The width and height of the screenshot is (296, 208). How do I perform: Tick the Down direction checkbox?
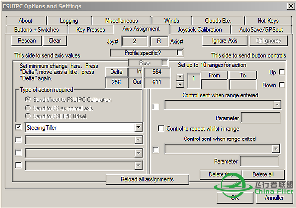[x=282, y=85]
